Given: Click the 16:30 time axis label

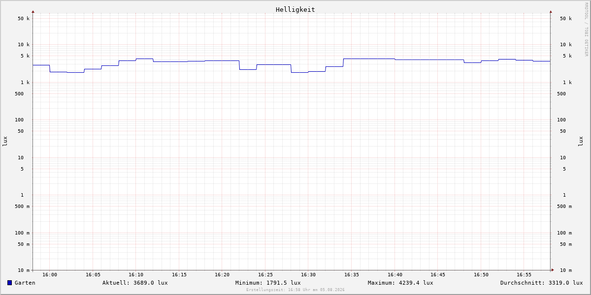Looking at the screenshot, I should pyautogui.click(x=308, y=275).
